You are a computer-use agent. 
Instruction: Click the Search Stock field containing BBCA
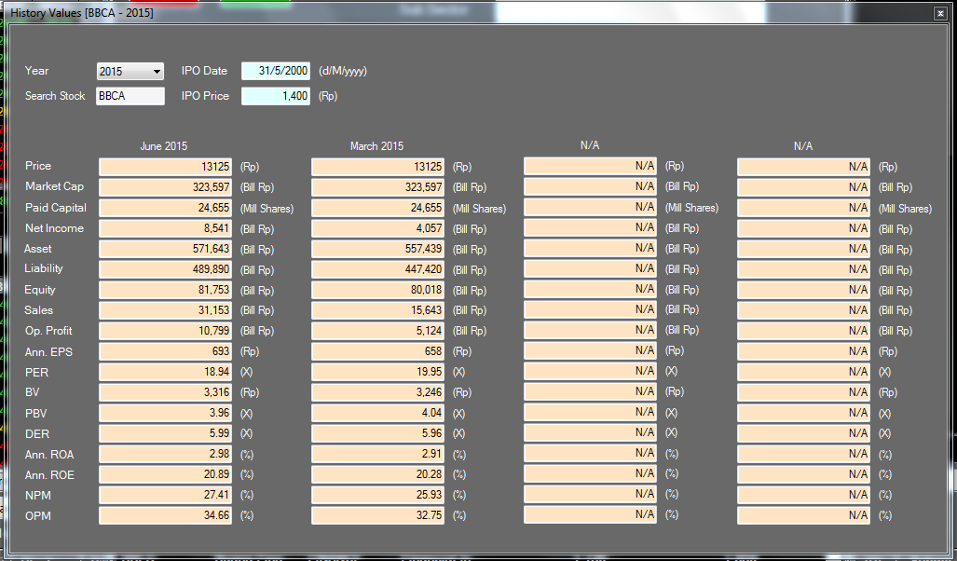click(x=130, y=96)
